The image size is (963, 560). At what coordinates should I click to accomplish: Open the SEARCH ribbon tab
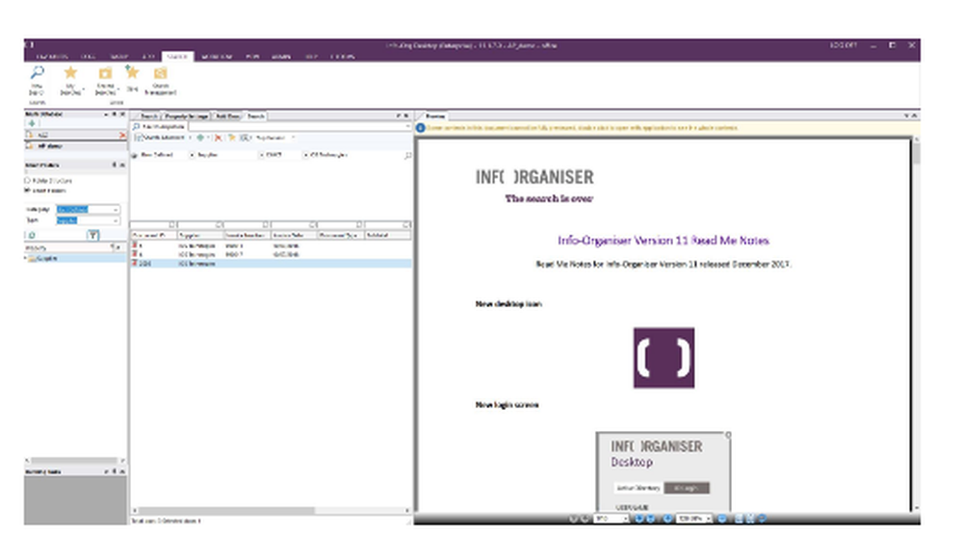[177, 57]
